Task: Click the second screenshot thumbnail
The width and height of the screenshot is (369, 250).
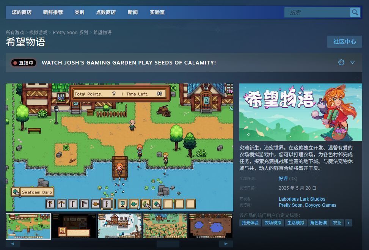Action: (x=74, y=226)
